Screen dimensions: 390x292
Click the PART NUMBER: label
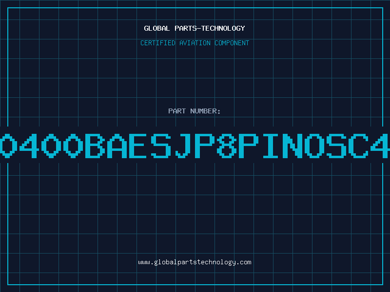click(195, 111)
